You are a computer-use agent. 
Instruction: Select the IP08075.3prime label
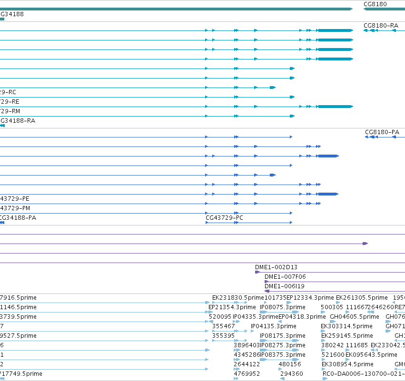click(283, 307)
